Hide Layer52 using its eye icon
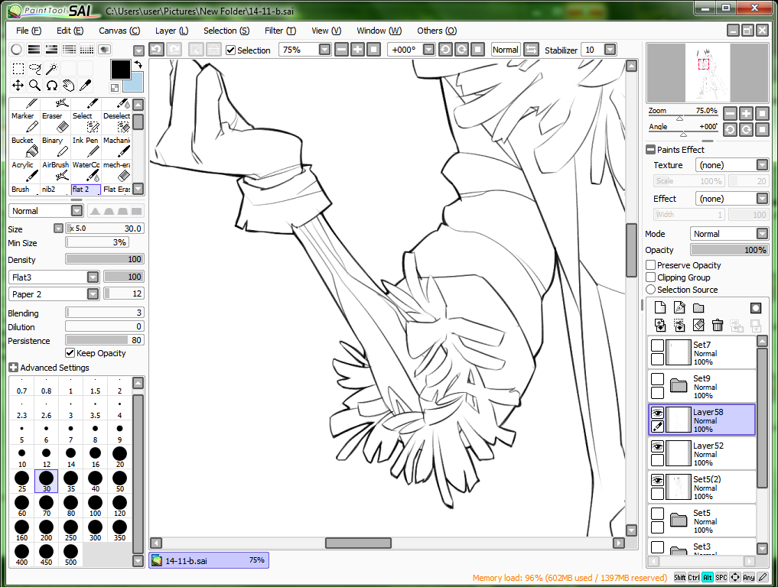The height and width of the screenshot is (587, 778). pos(657,446)
